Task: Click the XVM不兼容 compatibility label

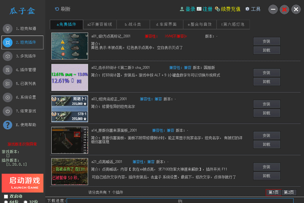Action: pyautogui.click(x=176, y=36)
